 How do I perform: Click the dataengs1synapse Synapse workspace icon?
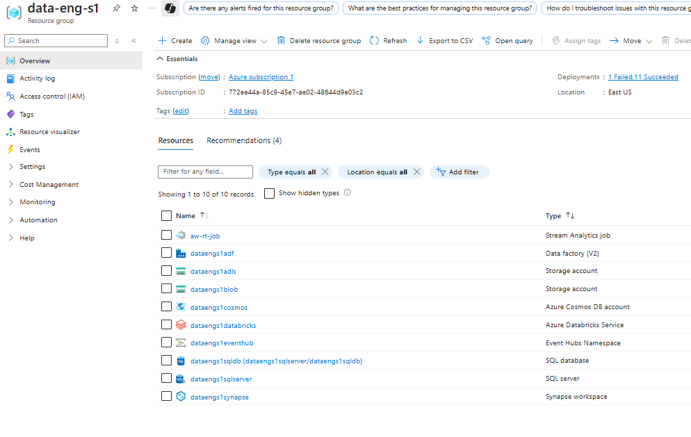coord(181,395)
